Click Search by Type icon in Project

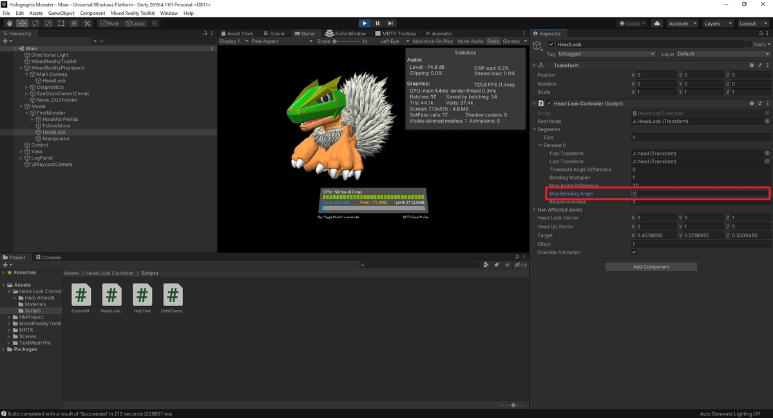click(487, 264)
